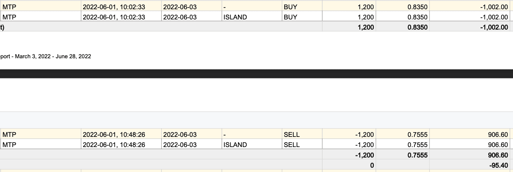Image resolution: width=513 pixels, height=172 pixels.
Task: Click the report date range March 3 - June 28 text
Action: 46,56
